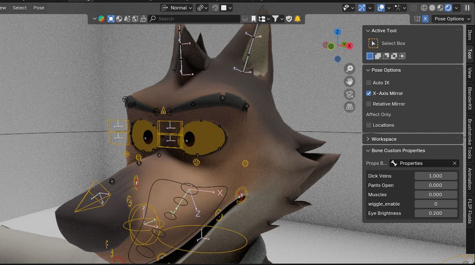The image size is (475, 265).
Task: Switch to the Item sidebar tab
Action: pyautogui.click(x=470, y=35)
